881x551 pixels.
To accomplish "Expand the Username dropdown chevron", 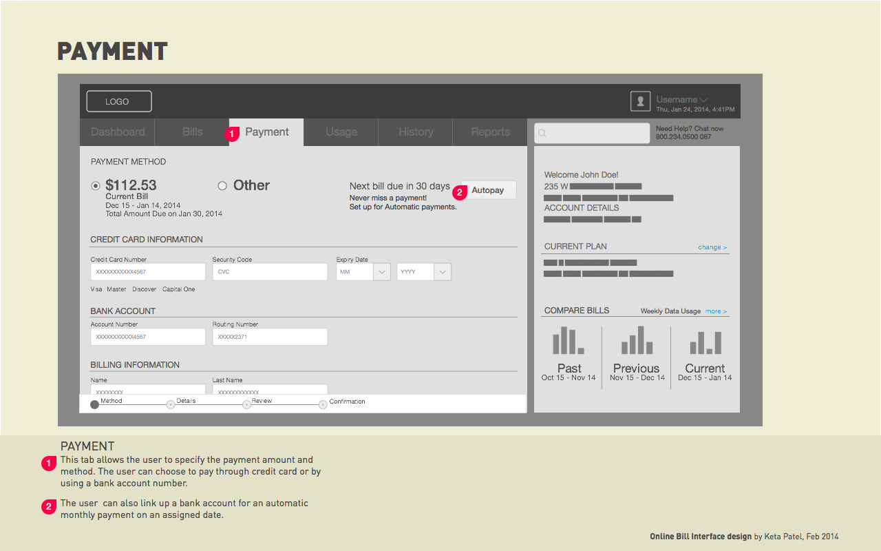I will [x=703, y=100].
